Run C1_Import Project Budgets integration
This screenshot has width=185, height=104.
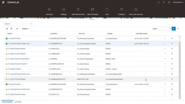[x=172, y=53]
